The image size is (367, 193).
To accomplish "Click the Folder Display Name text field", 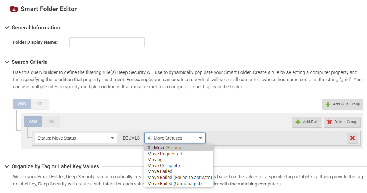I will coord(107,42).
